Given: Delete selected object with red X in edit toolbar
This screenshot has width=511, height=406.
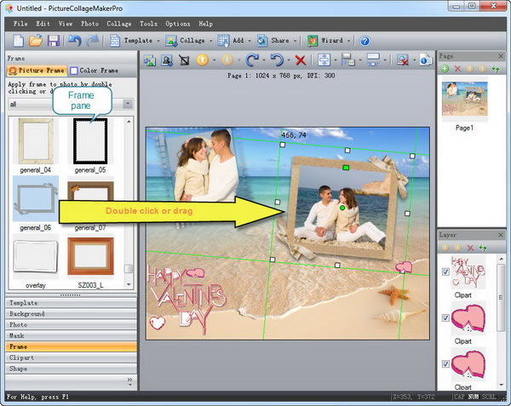Looking at the screenshot, I should 300,60.
